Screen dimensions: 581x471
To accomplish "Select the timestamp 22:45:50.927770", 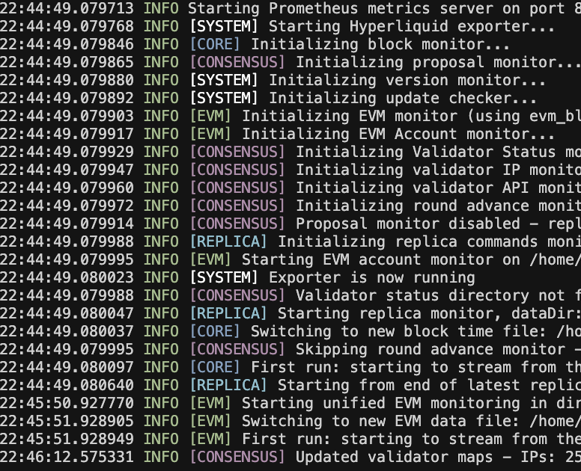I will [67, 403].
